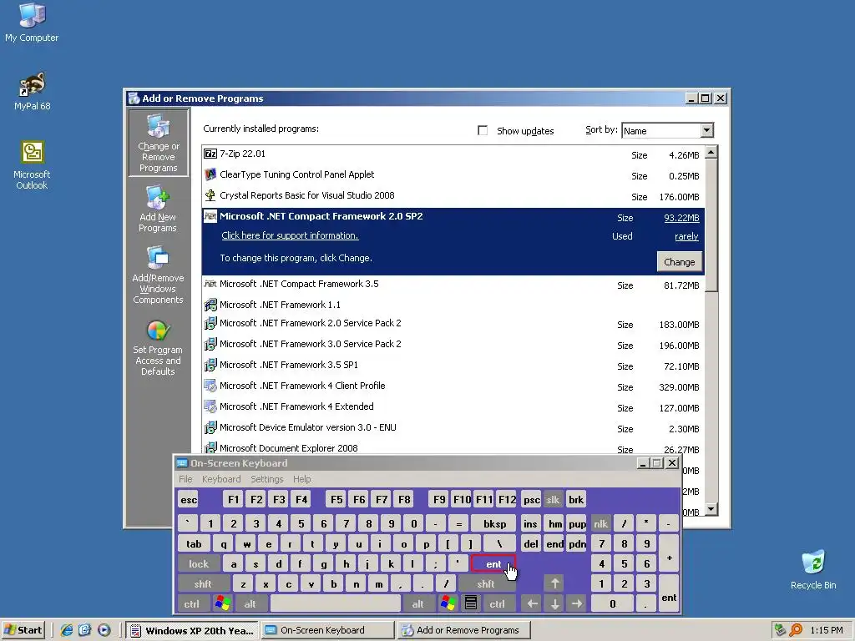Screen dimensions: 855x641
Task: Toggle the caps lock key
Action: [x=199, y=564]
